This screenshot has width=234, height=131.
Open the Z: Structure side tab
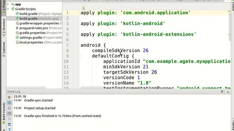(4, 28)
